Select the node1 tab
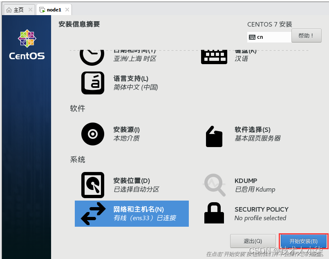The image size is (329, 259). (x=53, y=9)
